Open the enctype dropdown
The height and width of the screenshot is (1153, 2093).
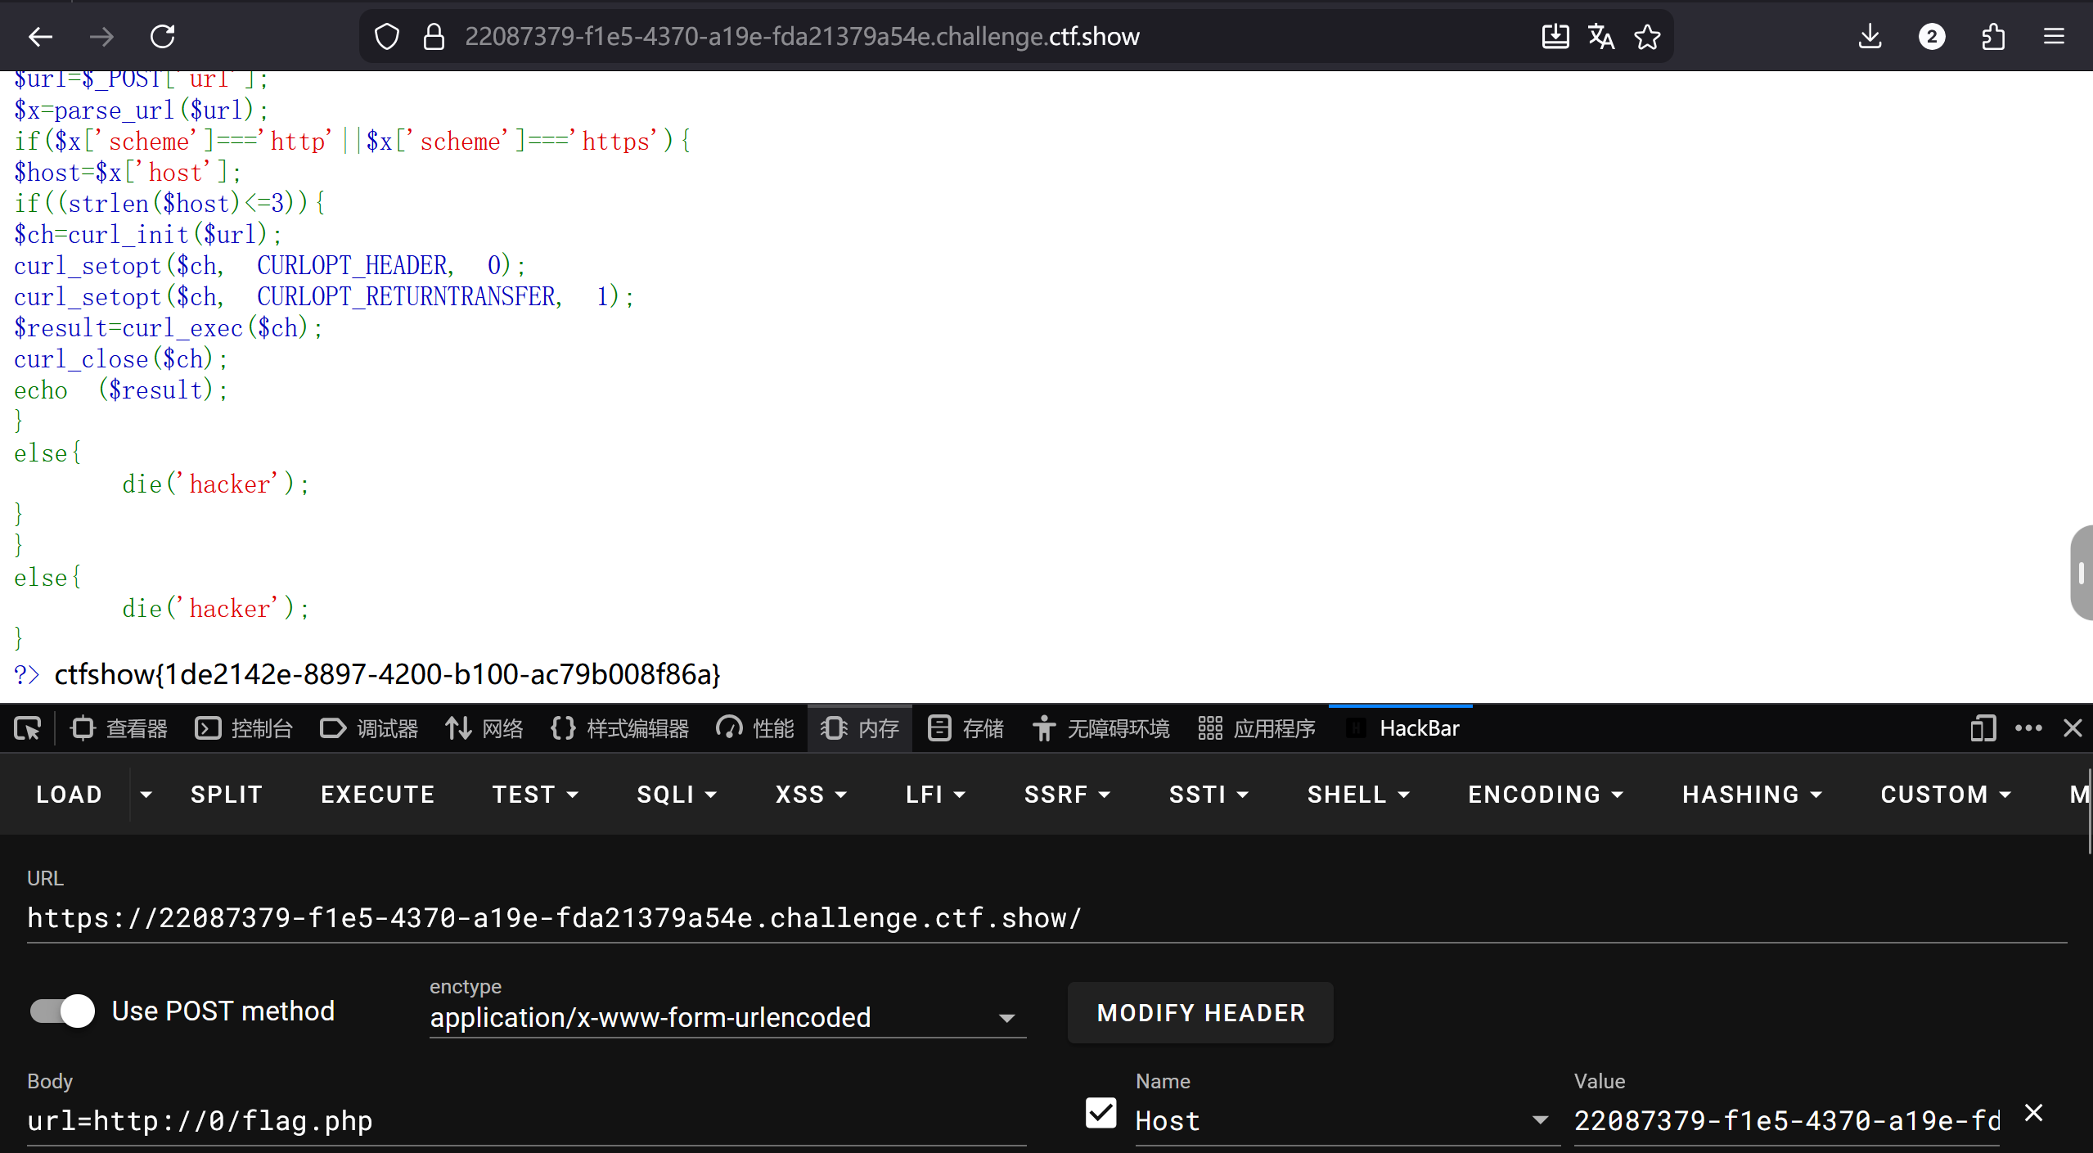[x=727, y=1018]
